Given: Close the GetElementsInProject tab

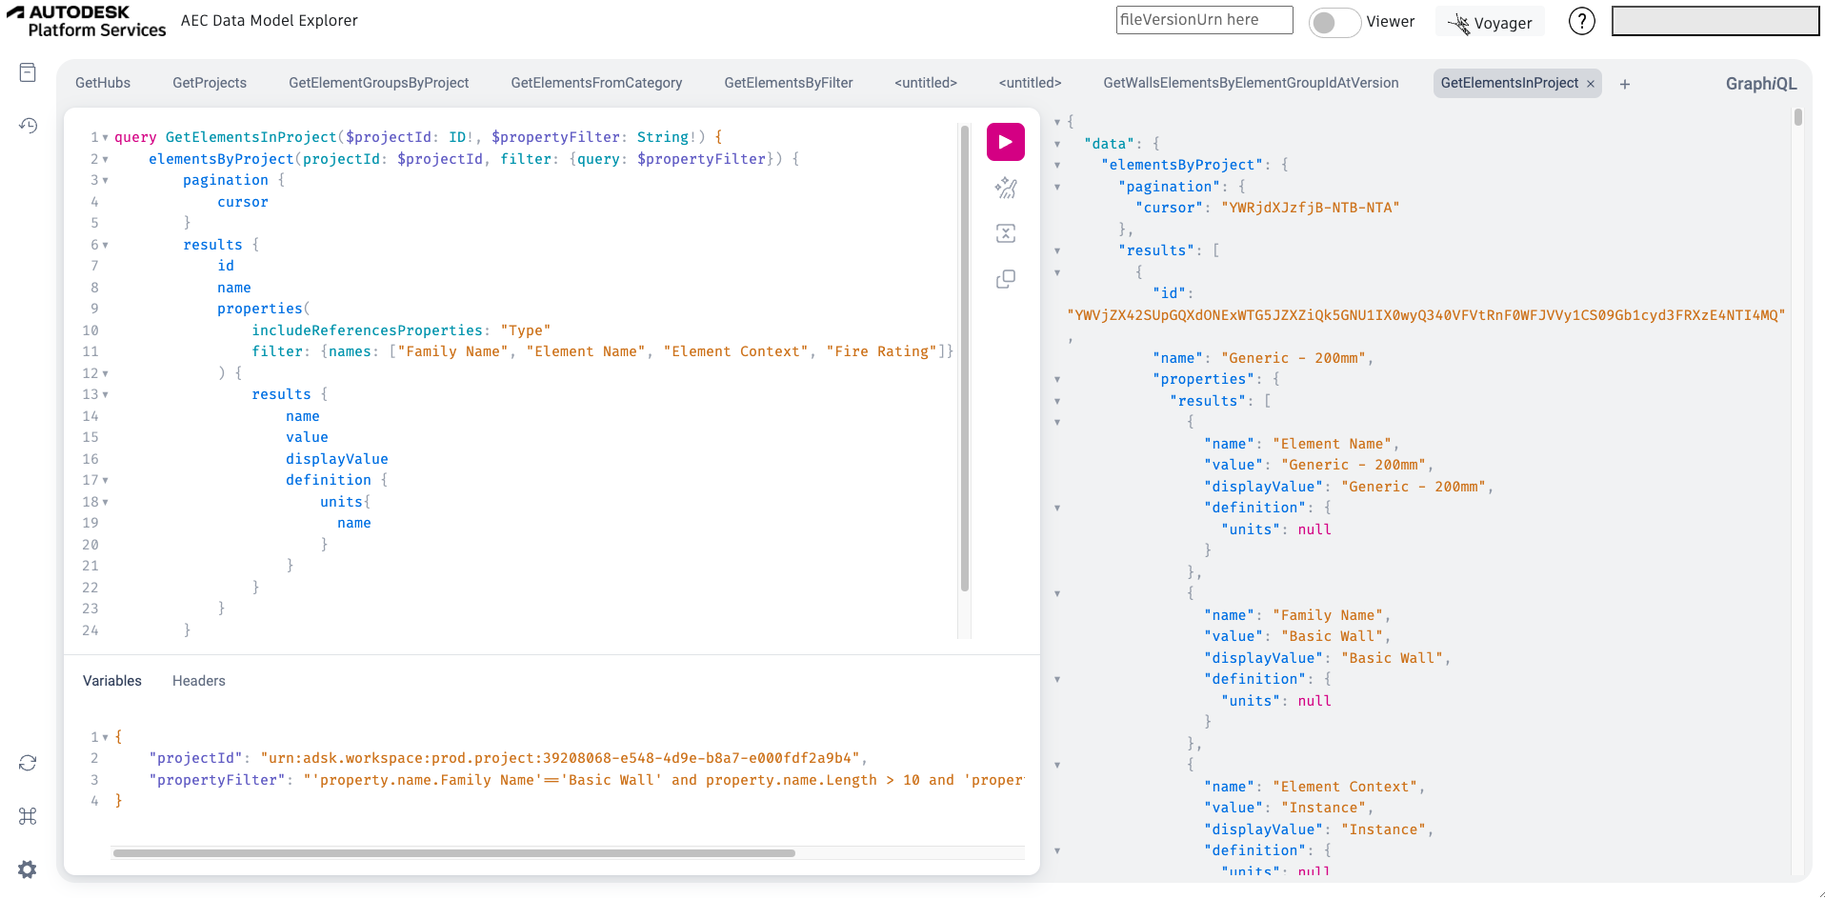Looking at the screenshot, I should [1590, 84].
